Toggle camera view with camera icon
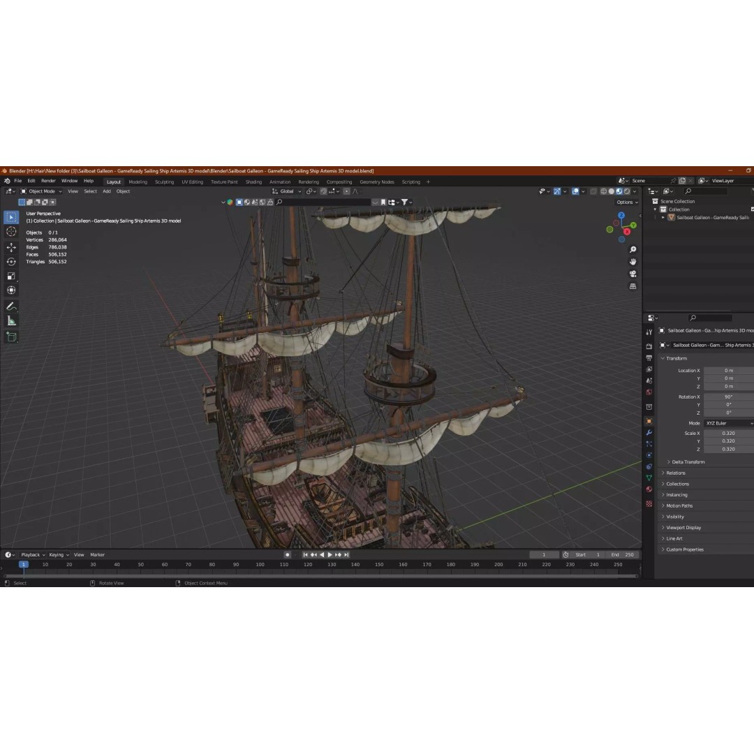The height and width of the screenshot is (754, 754). pyautogui.click(x=633, y=274)
